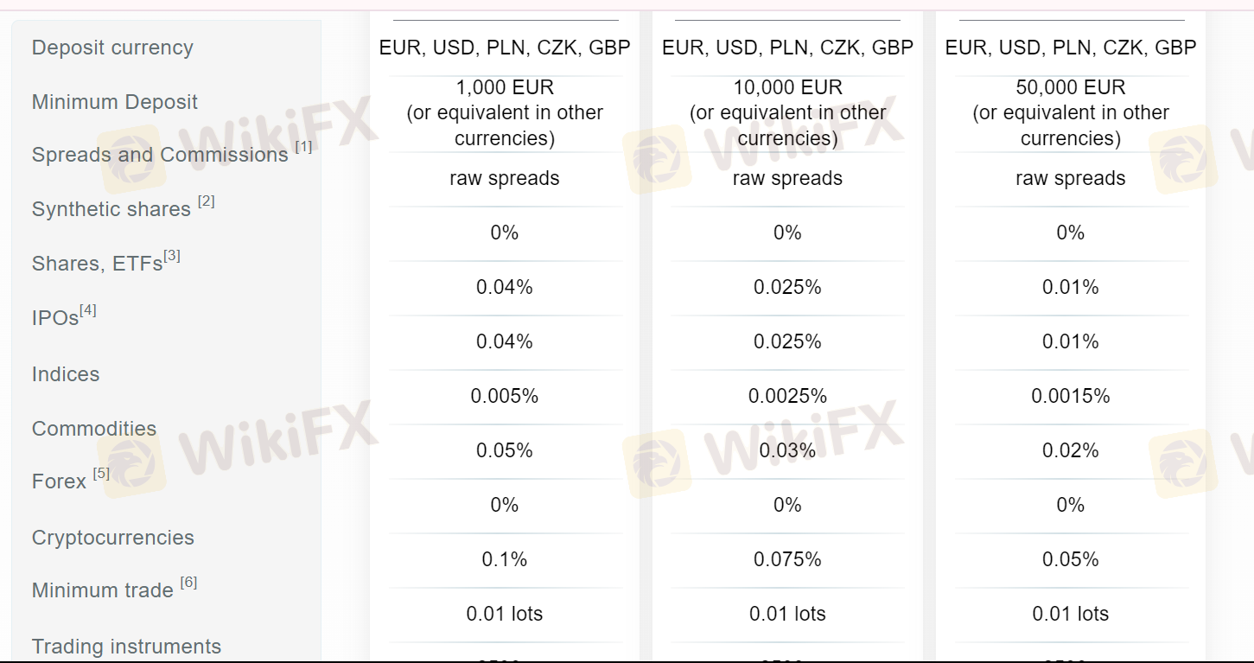Click footnote [5] beside Forex

tap(101, 474)
